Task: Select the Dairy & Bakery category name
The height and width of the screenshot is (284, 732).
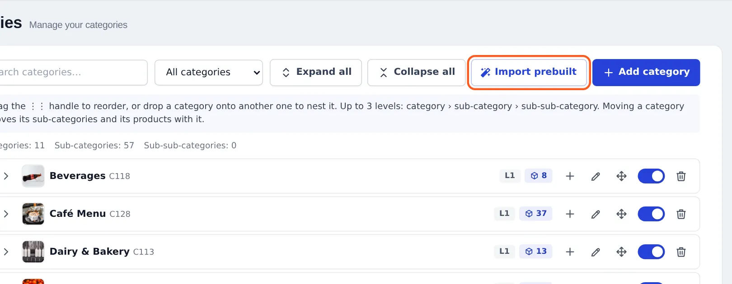Action: click(x=89, y=252)
